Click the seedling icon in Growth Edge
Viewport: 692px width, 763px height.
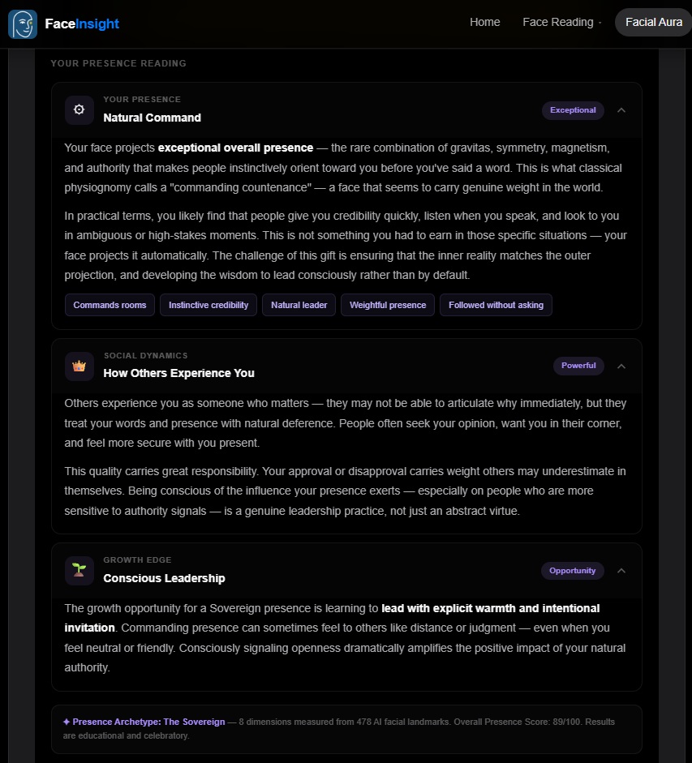pos(79,570)
